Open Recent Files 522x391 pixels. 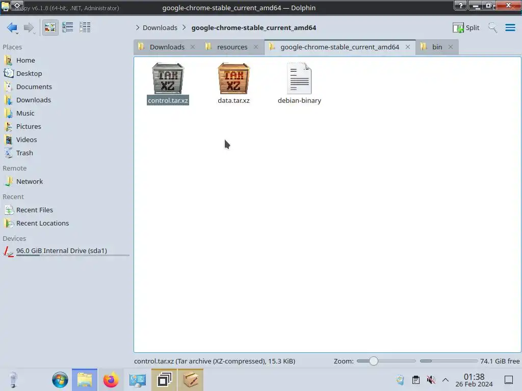point(35,210)
